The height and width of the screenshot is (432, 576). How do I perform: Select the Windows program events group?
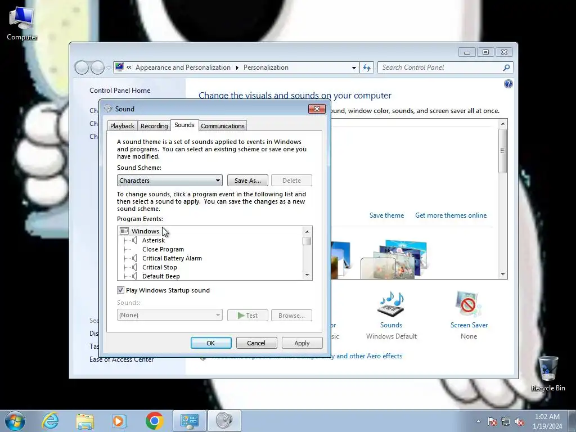[145, 231]
